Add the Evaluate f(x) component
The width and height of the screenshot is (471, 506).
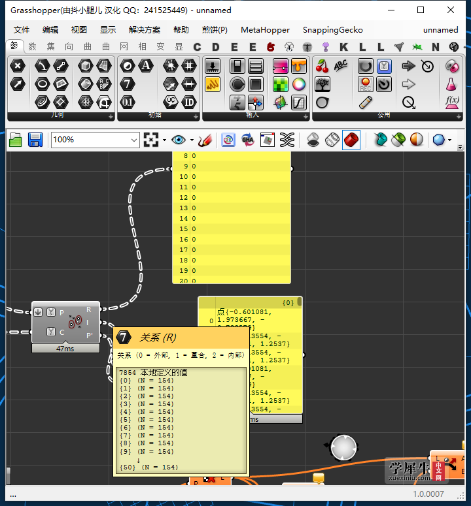(452, 103)
